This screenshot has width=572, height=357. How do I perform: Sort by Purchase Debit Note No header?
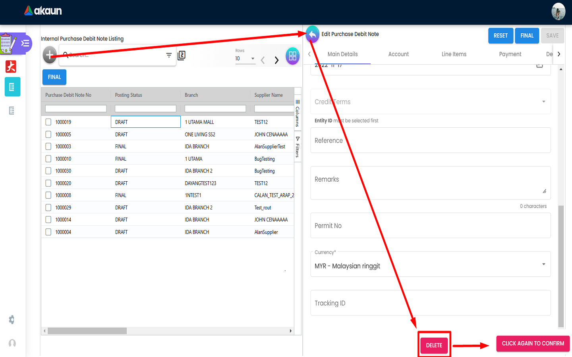[x=68, y=95]
